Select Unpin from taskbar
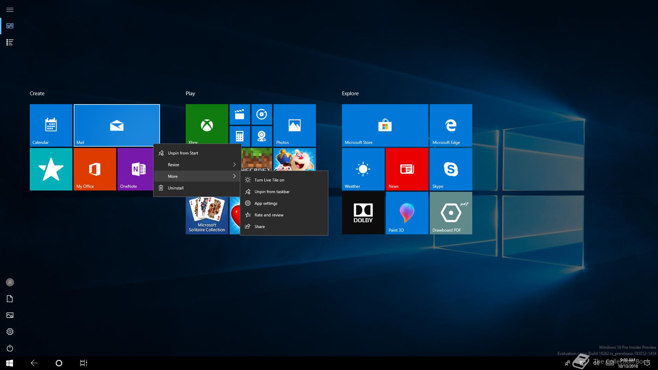 (x=284, y=192)
